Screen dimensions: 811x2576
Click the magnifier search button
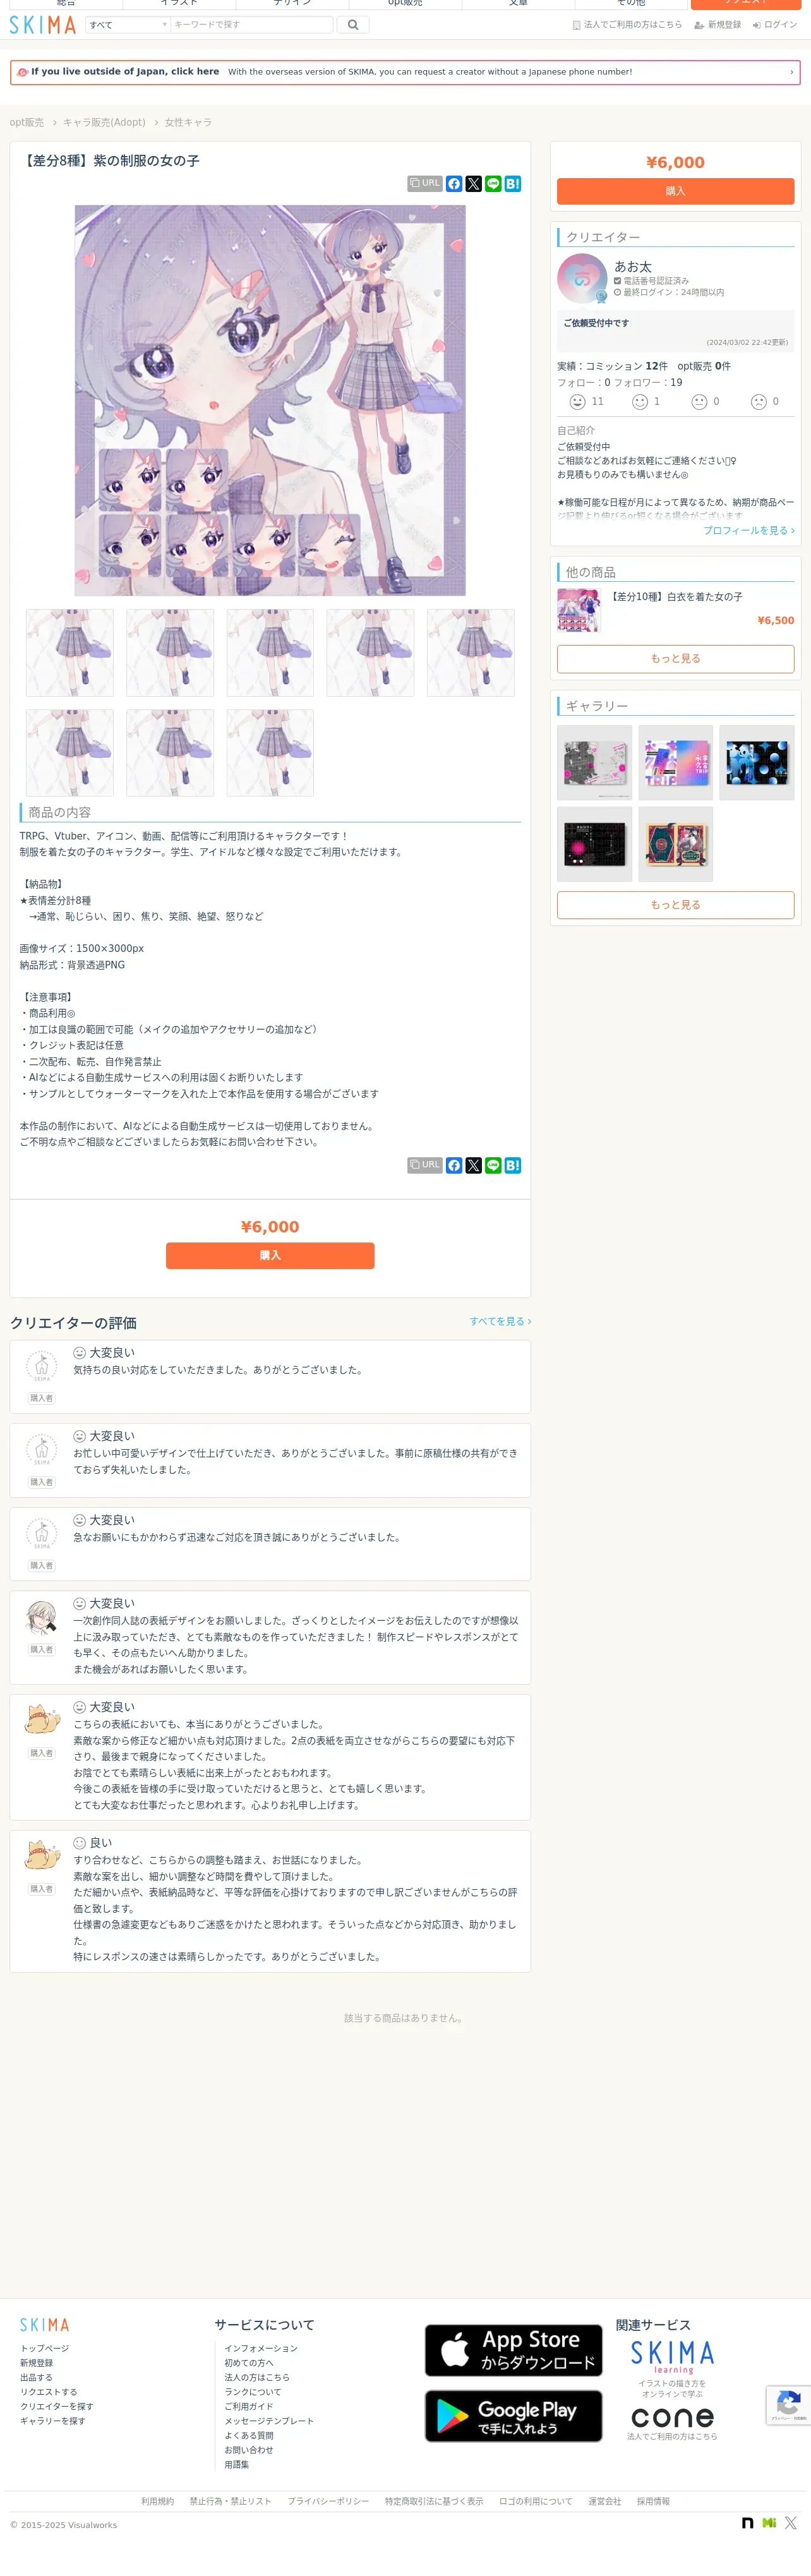(352, 25)
